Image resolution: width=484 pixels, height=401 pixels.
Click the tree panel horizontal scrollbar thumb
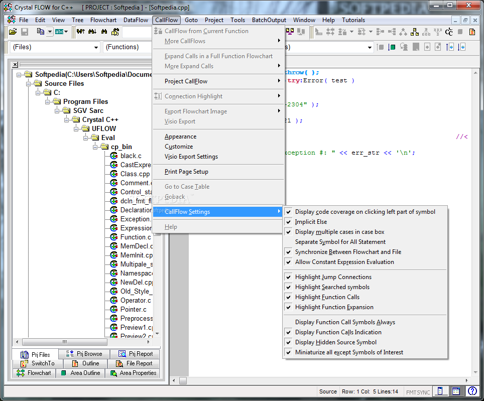[x=65, y=342]
